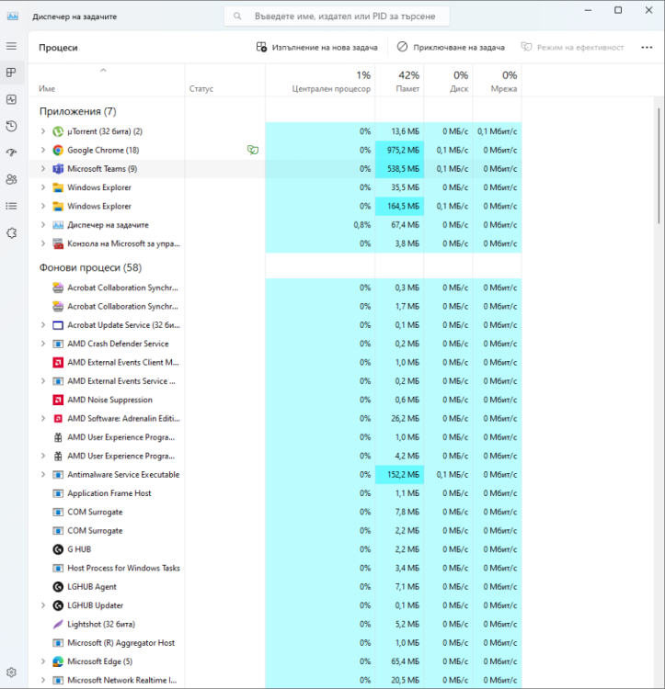Expand Acrobat Update Service row
Screen dimensions: 665x689
pos(43,325)
